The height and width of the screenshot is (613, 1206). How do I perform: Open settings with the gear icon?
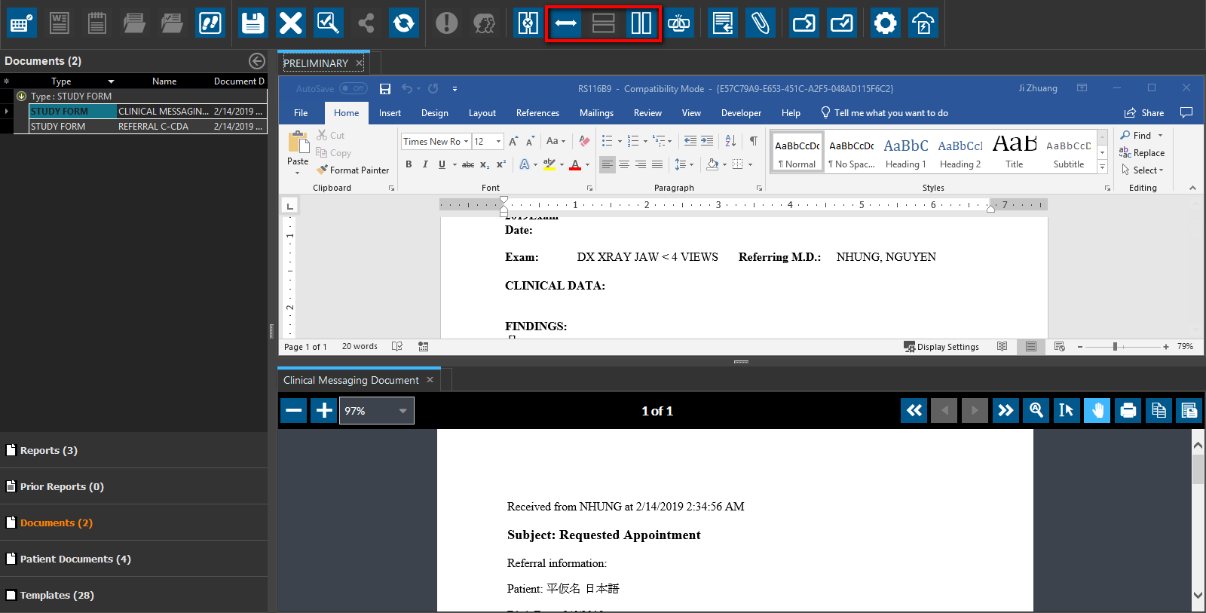click(x=885, y=23)
